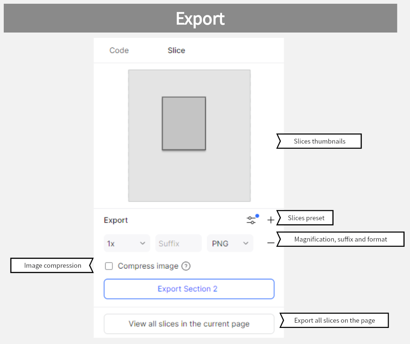The width and height of the screenshot is (410, 344).
Task: Click the Export section label
Action: 116,220
